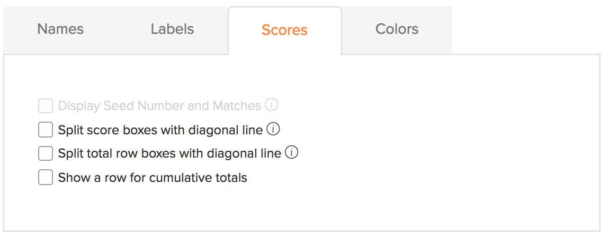The height and width of the screenshot is (238, 609).
Task: Enable Split score boxes with diagonal line
Action: coord(46,130)
